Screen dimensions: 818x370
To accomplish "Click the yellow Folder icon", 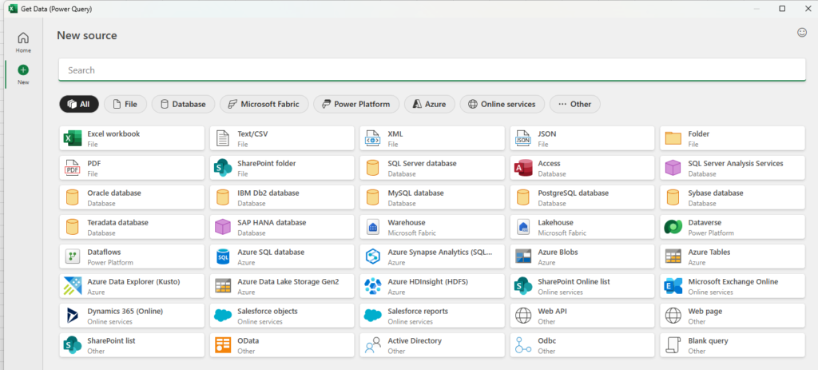I will click(673, 138).
